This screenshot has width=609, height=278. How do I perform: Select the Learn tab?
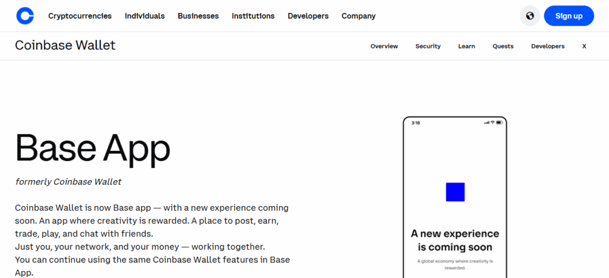point(467,46)
